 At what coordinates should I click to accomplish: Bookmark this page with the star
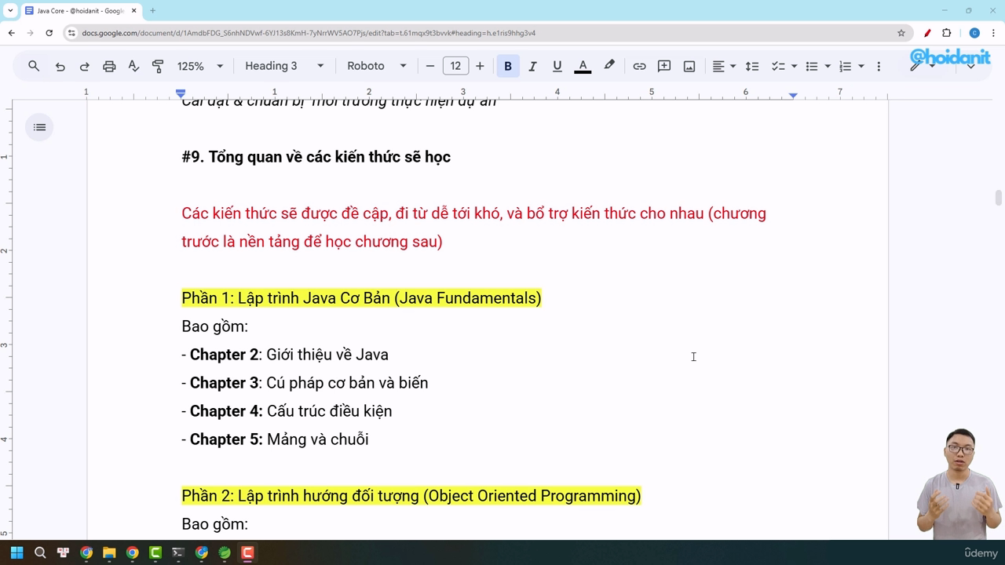point(901,33)
